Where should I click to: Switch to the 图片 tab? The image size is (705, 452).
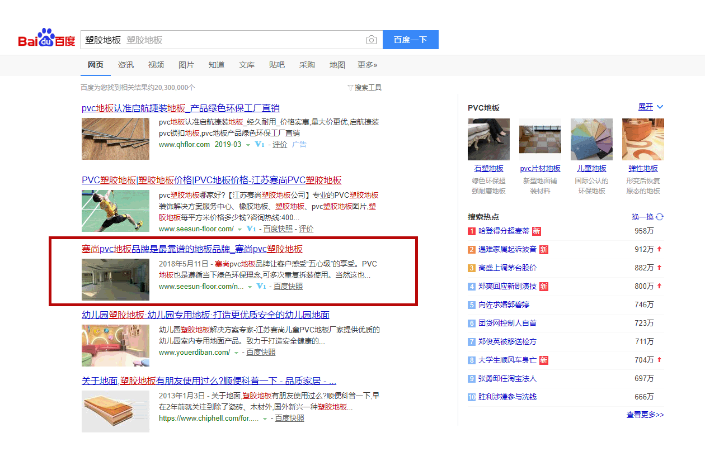pos(186,65)
